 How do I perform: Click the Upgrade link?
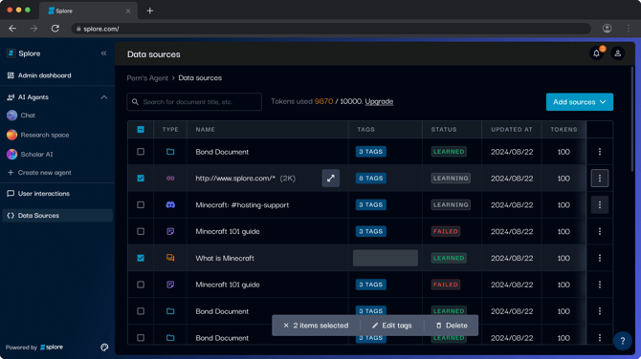point(379,101)
